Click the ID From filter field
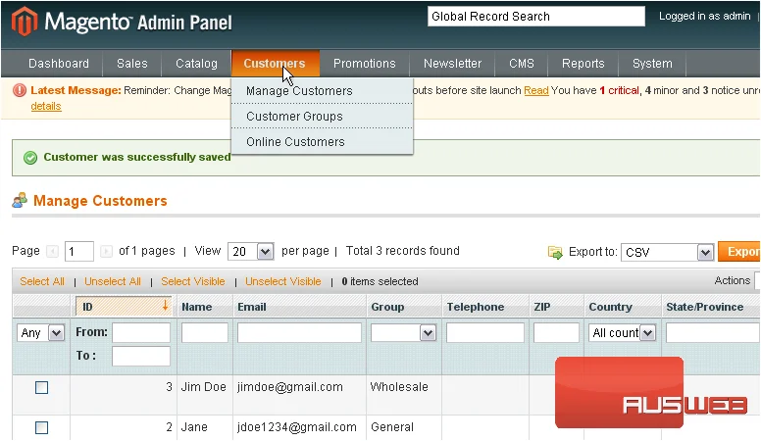 141,333
